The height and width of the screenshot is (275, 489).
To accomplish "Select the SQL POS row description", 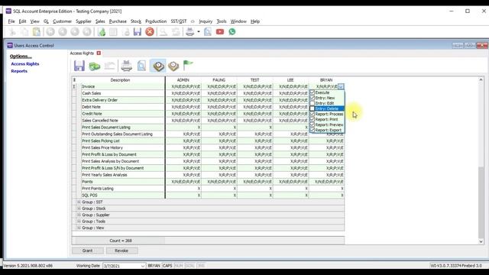I will (x=122, y=196).
